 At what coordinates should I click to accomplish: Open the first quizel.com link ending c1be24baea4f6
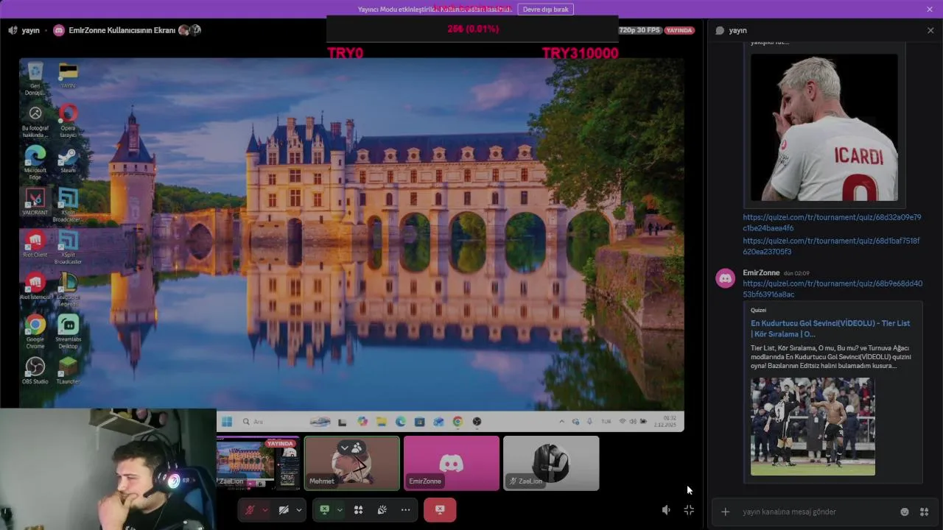click(x=832, y=222)
